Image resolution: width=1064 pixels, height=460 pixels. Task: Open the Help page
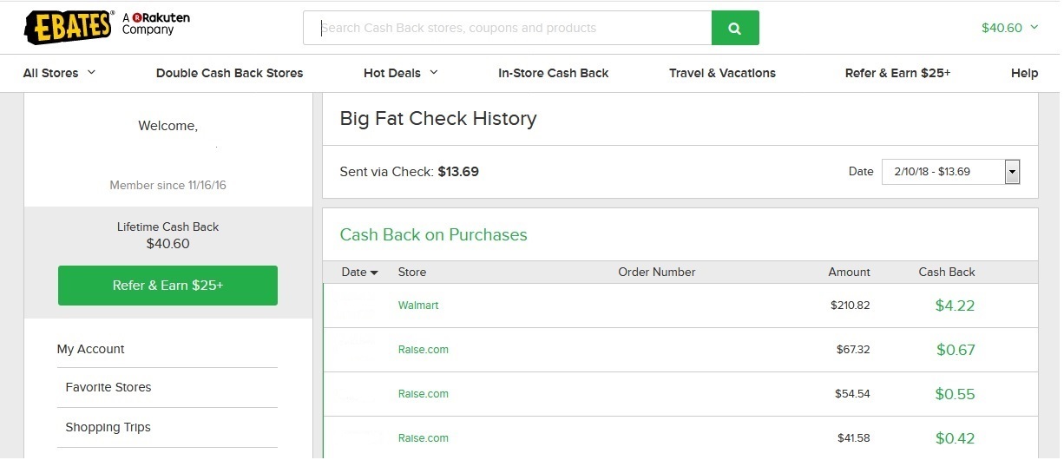click(x=1024, y=73)
